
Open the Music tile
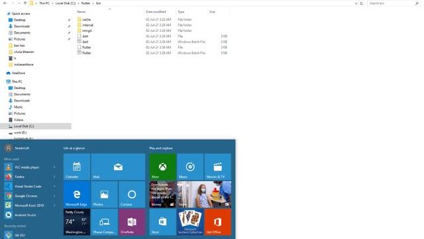190,167
